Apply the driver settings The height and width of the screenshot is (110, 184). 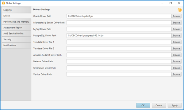click(174, 105)
